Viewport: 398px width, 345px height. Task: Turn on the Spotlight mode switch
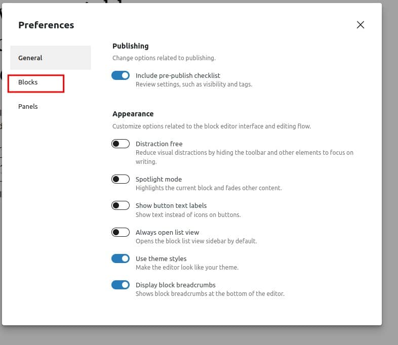coord(121,179)
